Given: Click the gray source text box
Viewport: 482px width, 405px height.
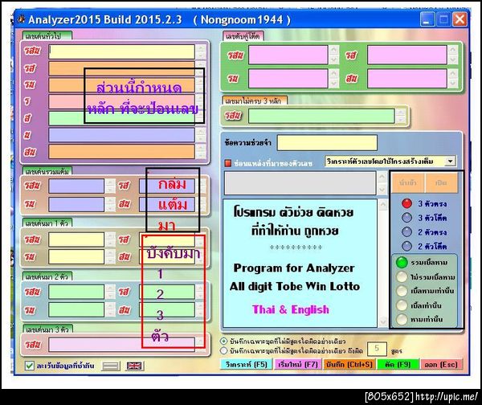Looking at the screenshot, I should point(300,183).
